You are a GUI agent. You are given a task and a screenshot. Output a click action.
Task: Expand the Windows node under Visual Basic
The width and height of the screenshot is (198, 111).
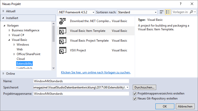click(x=14, y=45)
